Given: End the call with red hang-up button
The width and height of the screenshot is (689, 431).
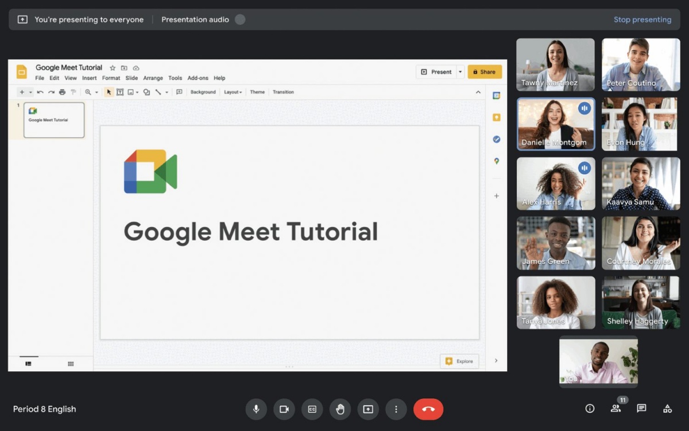Looking at the screenshot, I should (428, 409).
